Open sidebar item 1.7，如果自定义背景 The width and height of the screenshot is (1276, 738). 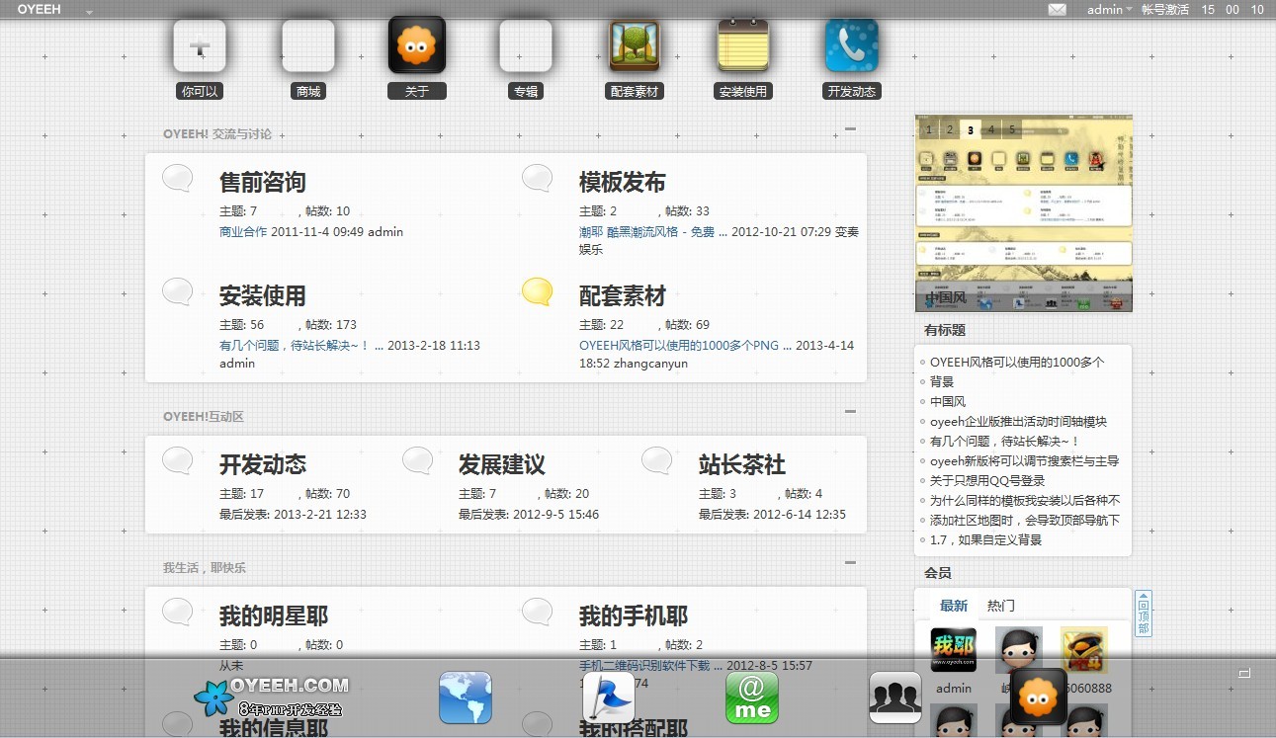click(986, 540)
